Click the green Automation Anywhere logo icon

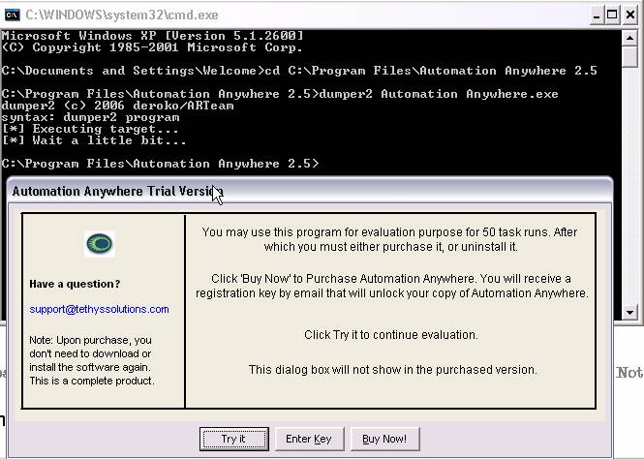pyautogui.click(x=100, y=244)
